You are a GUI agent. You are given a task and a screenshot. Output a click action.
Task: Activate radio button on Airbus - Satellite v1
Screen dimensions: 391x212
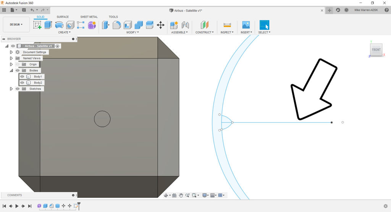coord(57,46)
